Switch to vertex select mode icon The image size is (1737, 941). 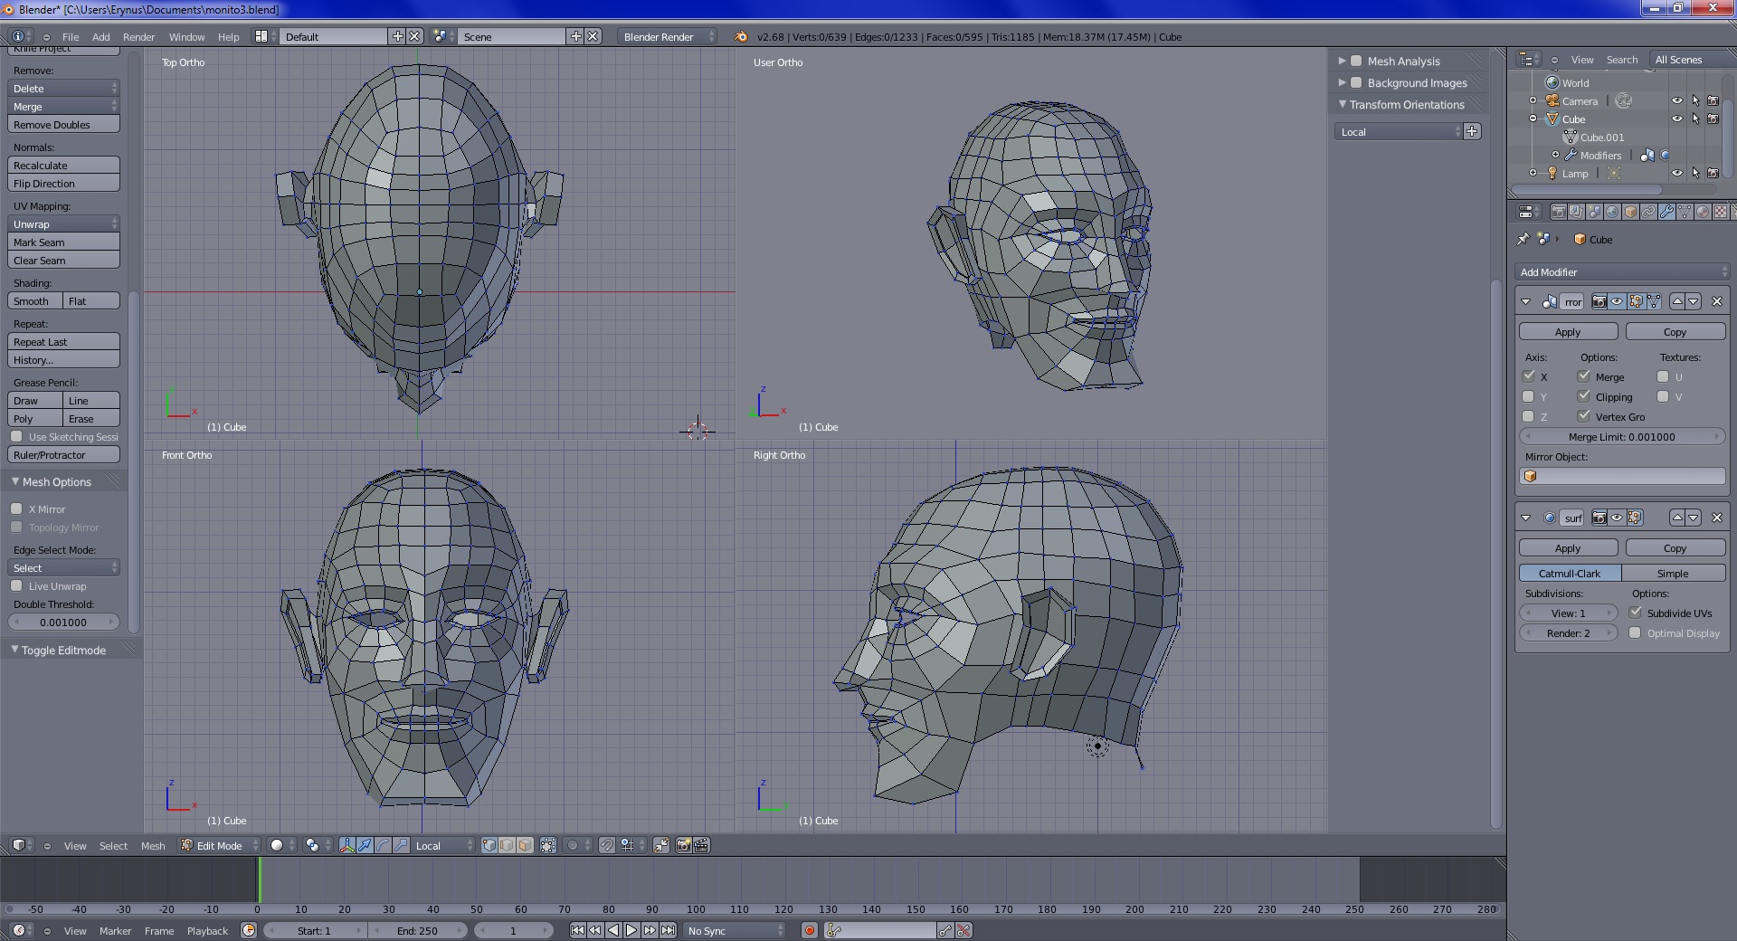point(489,845)
